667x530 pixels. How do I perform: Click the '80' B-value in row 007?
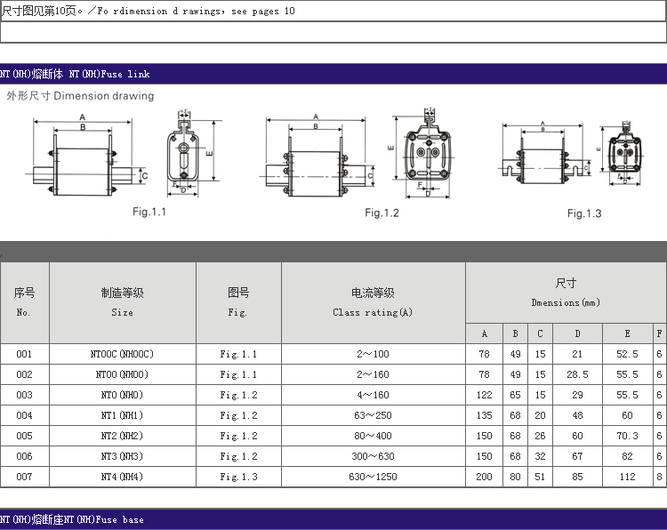[x=516, y=477]
